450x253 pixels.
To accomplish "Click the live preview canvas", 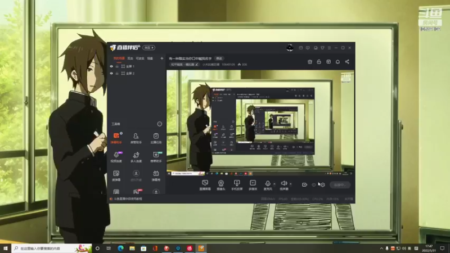I will click(x=260, y=123).
